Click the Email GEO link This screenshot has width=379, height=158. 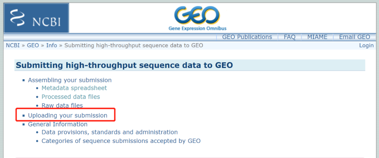click(x=354, y=37)
